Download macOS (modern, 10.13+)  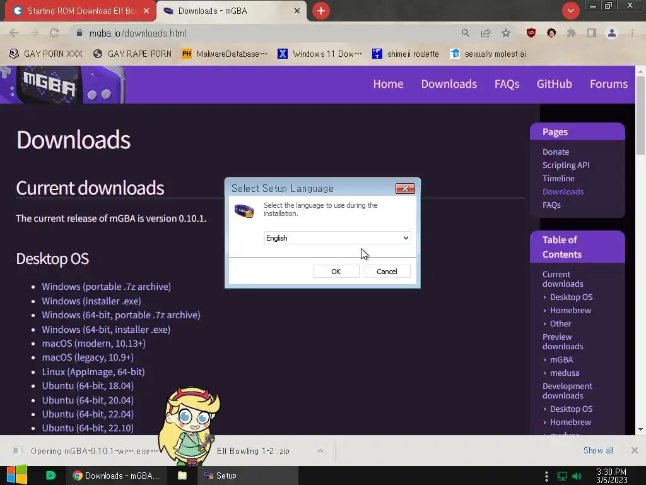(x=93, y=344)
